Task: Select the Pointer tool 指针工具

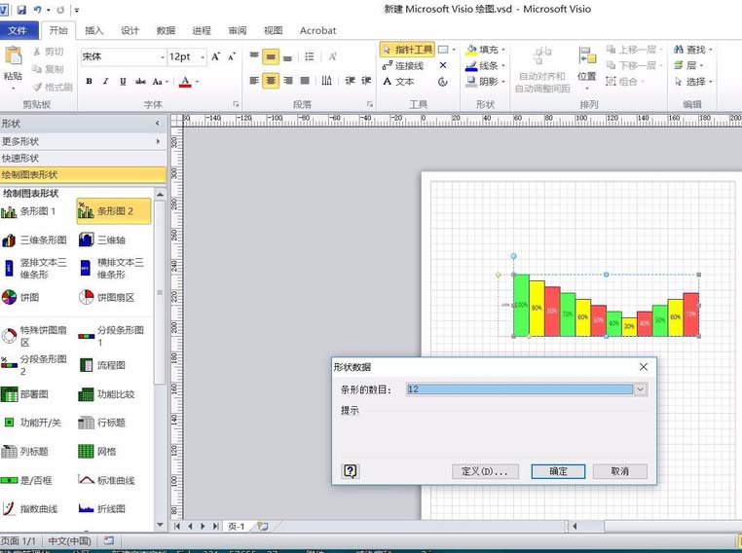Action: tap(406, 50)
